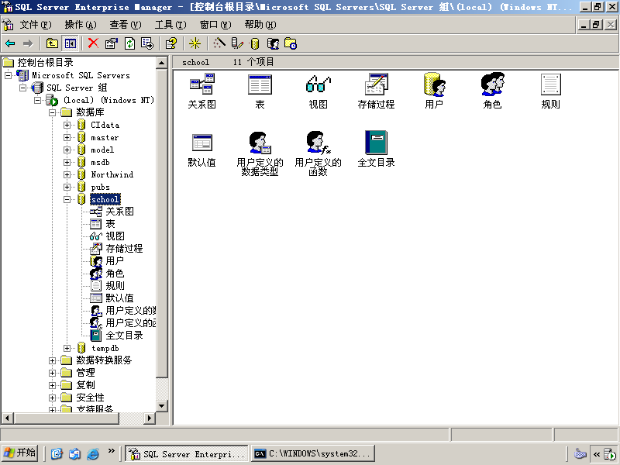The image size is (620, 465).
Task: Click the Refresh toolbar icon
Action: (x=129, y=43)
